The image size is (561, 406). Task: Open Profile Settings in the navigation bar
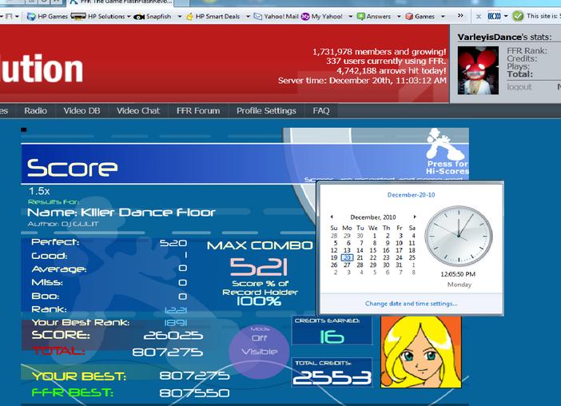pyautogui.click(x=266, y=111)
